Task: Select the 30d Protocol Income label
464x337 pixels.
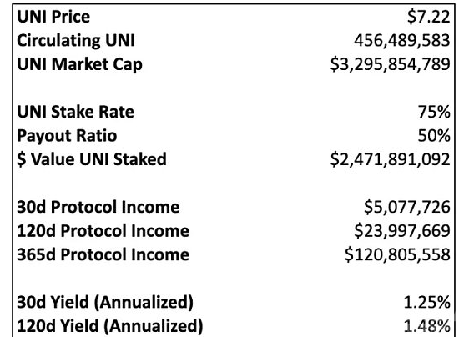Action: [x=98, y=207]
